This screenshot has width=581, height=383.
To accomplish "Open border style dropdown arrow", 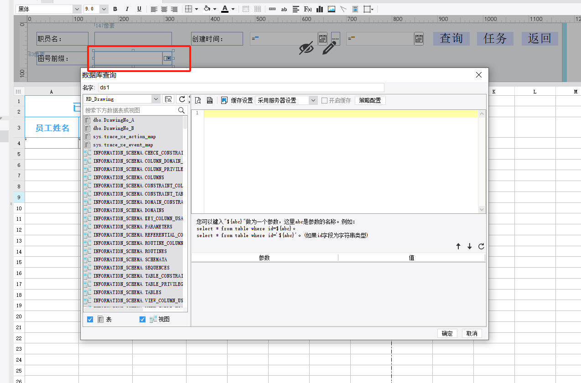I will coord(197,9).
